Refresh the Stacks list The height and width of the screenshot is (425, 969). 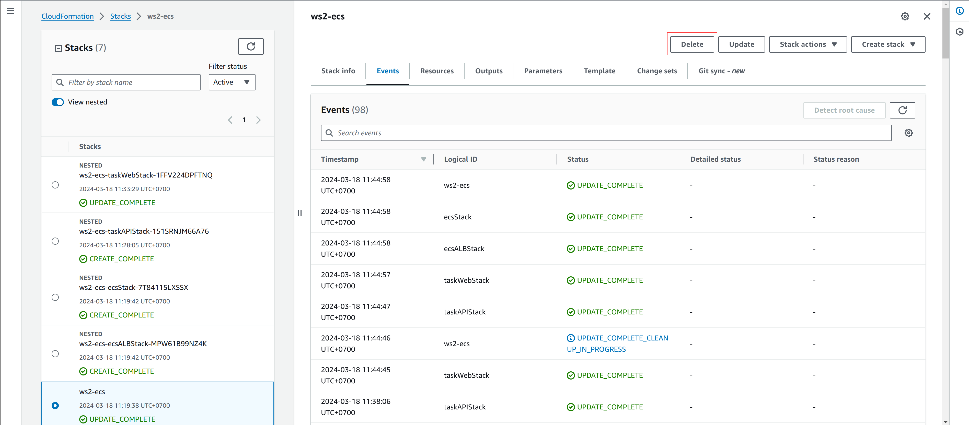pyautogui.click(x=250, y=47)
